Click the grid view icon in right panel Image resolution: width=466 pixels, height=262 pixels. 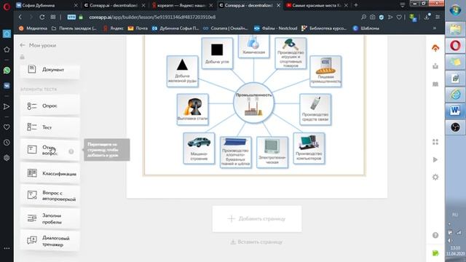tap(435, 142)
